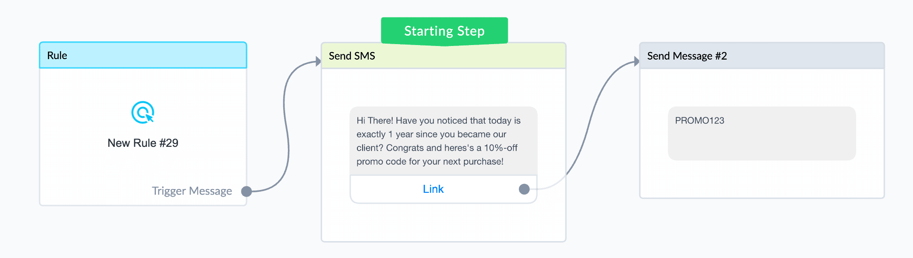Click the Link button in SMS
Screen dimensions: 913x258
pos(433,189)
